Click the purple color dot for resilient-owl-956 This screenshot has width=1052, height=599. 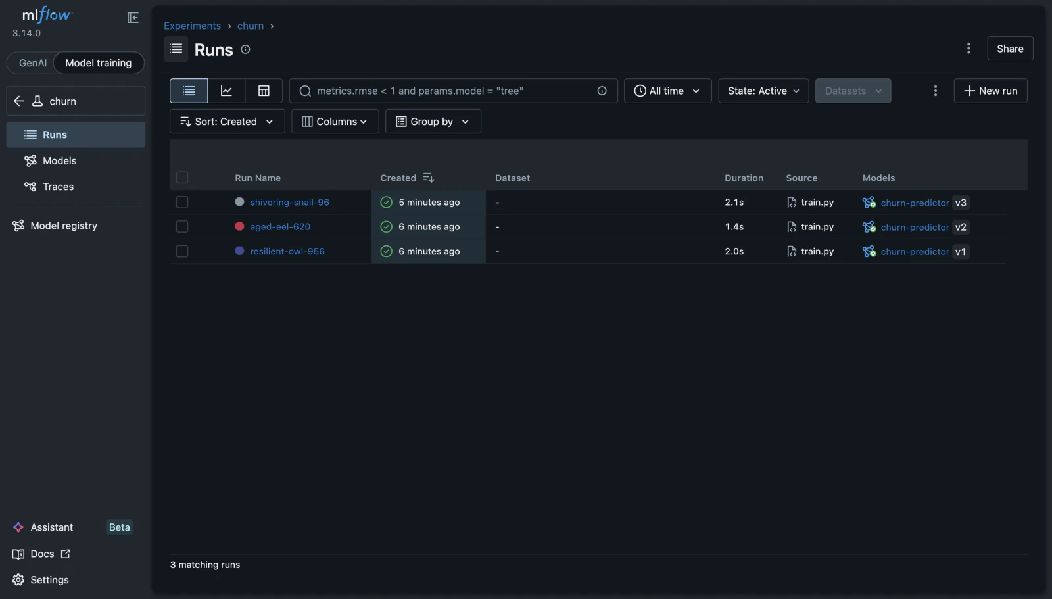pyautogui.click(x=239, y=251)
